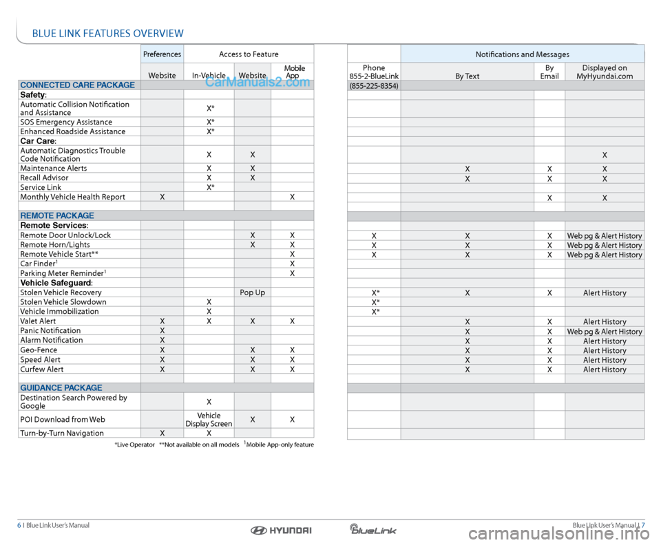
Task: Select the 'Mobile App-only feature' footnote
Action: point(279,445)
